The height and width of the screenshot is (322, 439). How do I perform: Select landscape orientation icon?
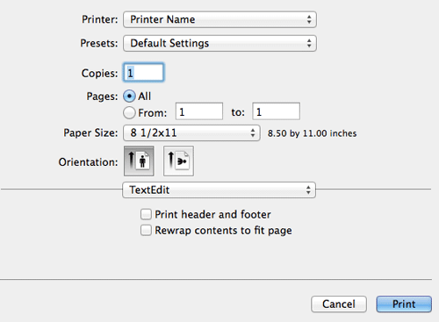pos(178,161)
